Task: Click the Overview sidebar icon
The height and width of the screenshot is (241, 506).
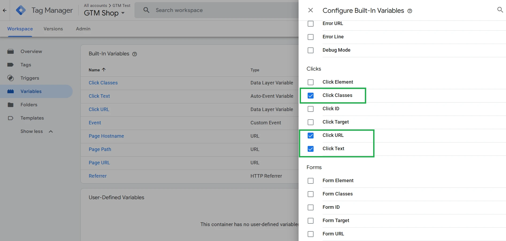Action: (x=11, y=51)
